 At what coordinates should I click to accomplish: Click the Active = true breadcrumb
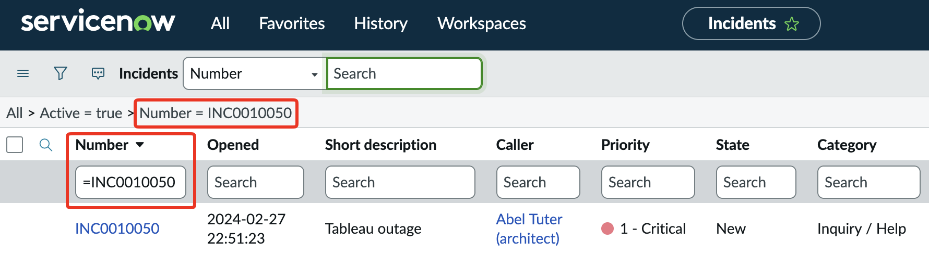[x=81, y=113]
